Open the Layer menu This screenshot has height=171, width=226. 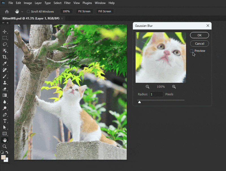[38, 3]
